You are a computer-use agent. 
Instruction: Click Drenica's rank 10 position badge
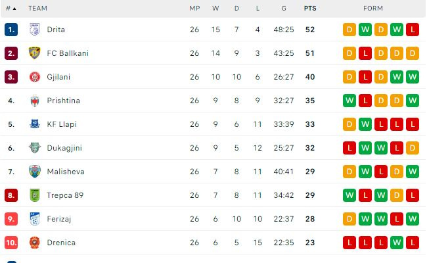[x=11, y=243]
